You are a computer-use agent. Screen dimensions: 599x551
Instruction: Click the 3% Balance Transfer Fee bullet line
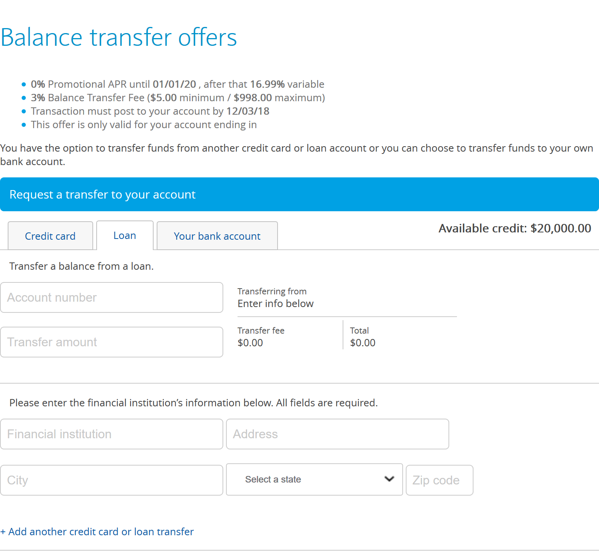tap(178, 98)
